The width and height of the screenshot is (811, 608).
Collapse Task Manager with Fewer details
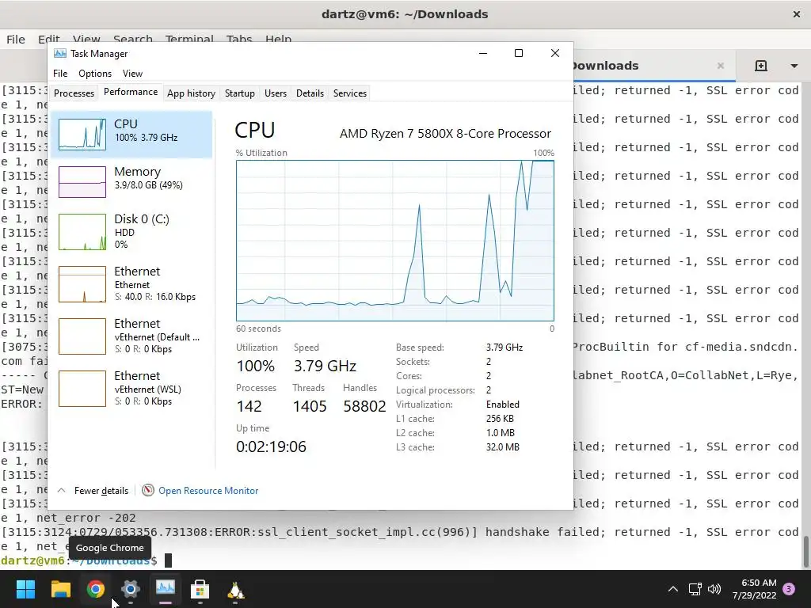(x=101, y=491)
